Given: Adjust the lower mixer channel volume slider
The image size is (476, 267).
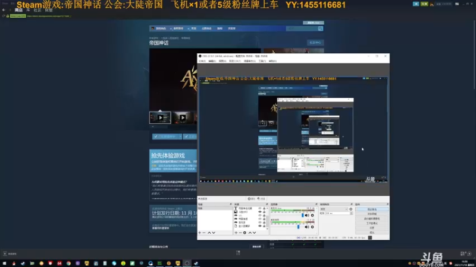Looking at the screenshot, I should (x=298, y=227).
